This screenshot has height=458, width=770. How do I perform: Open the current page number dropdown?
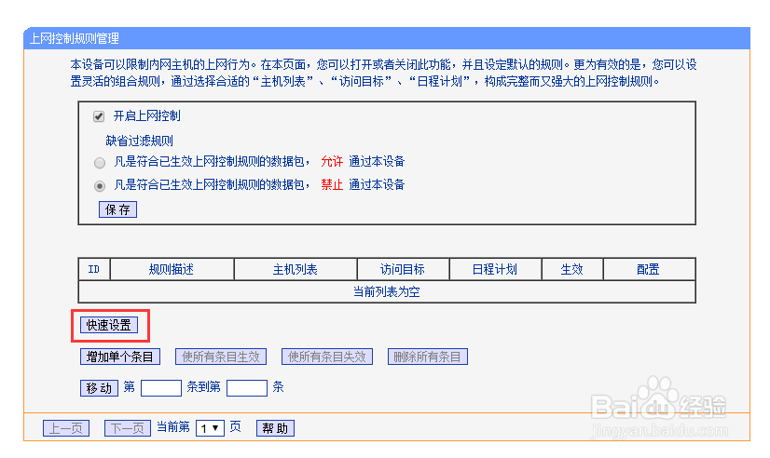click(210, 428)
